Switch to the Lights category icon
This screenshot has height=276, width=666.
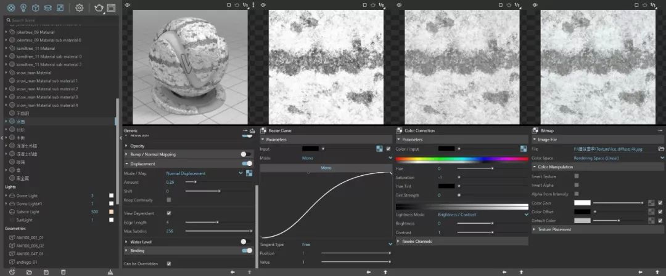click(23, 7)
